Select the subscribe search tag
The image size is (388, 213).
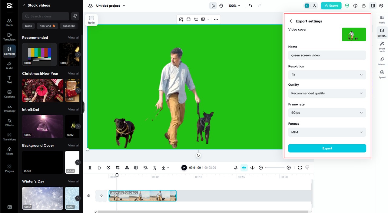coord(69,26)
